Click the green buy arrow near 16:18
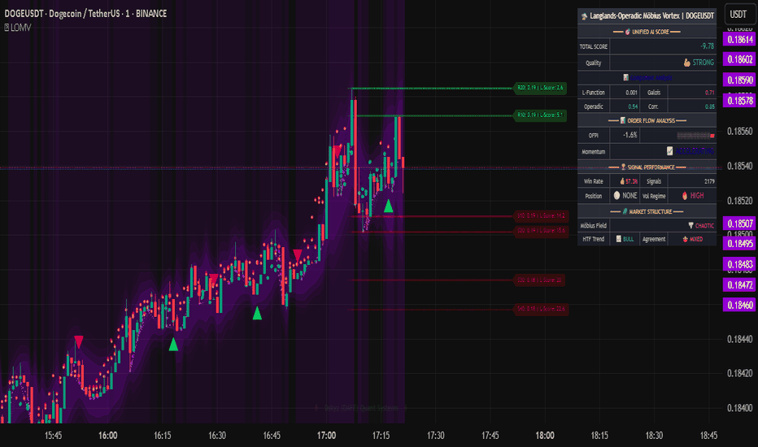The height and width of the screenshot is (447, 758). (173, 344)
